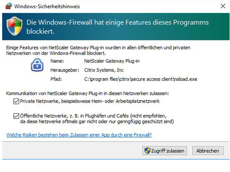Click the multicolored Windows security shield icon
This screenshot has width=230, height=172.
coord(14,26)
